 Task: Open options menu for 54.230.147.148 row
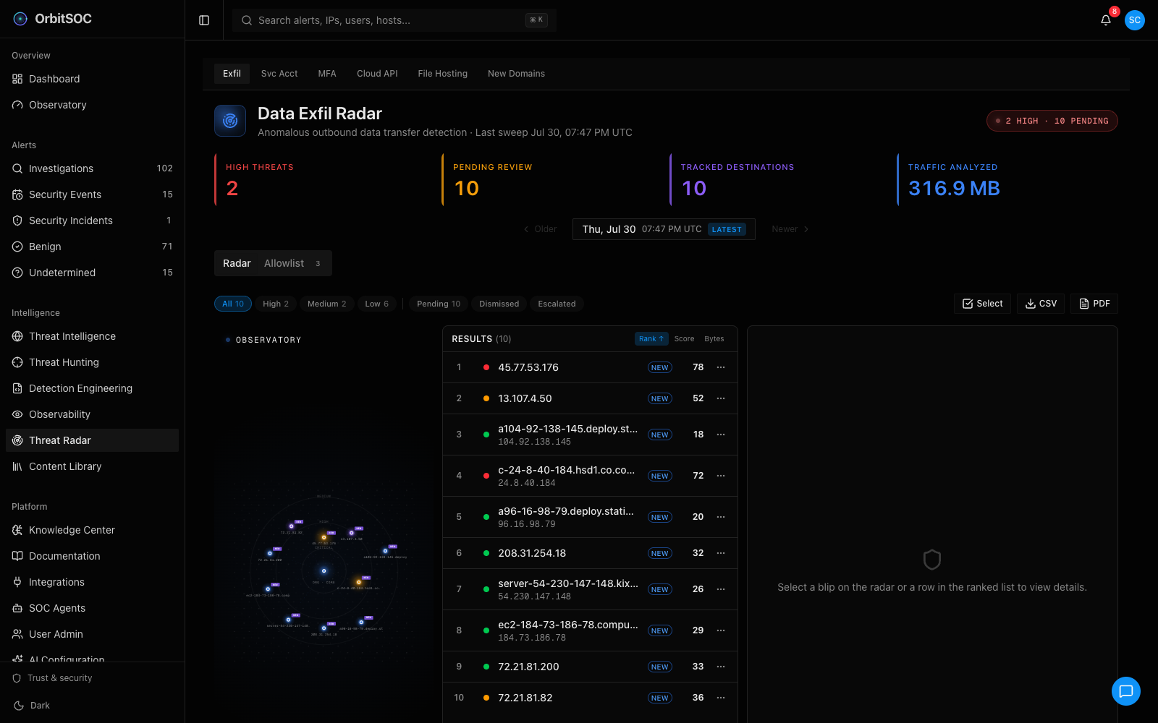pos(721,589)
